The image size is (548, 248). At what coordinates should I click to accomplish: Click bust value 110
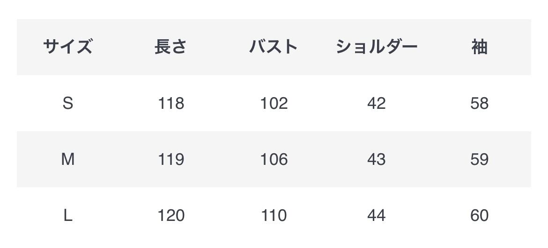tap(274, 216)
